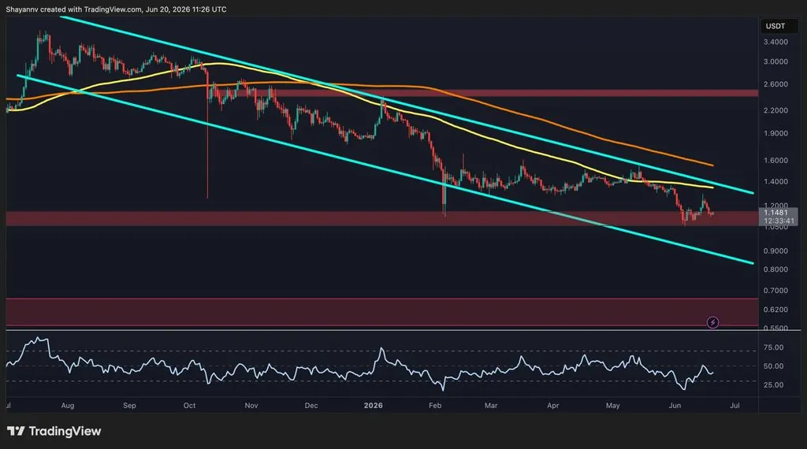The image size is (807, 449).
Task: Click the RSI 25.00 level label
Action: coord(774,384)
